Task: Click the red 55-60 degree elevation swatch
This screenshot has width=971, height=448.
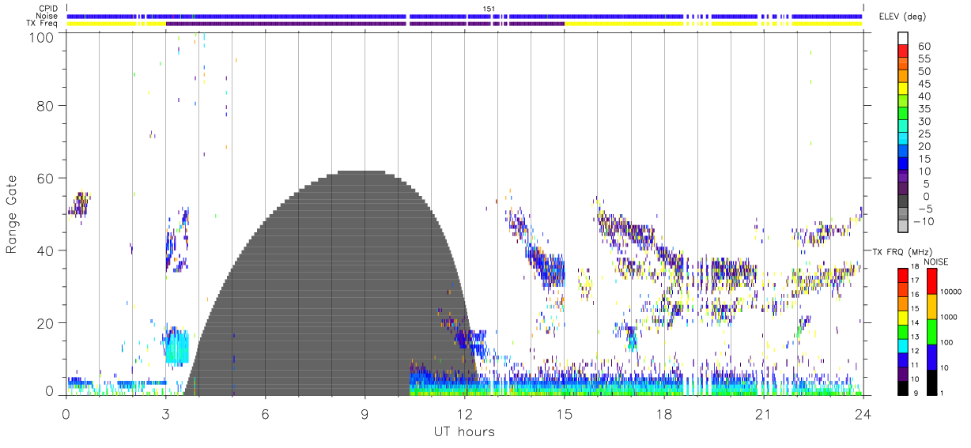Action: 903,52
